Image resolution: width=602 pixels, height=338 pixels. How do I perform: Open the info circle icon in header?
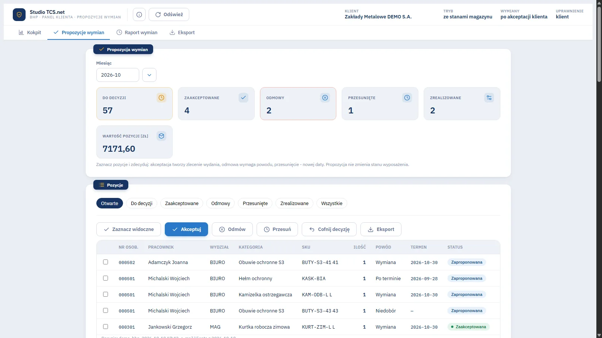tap(139, 15)
